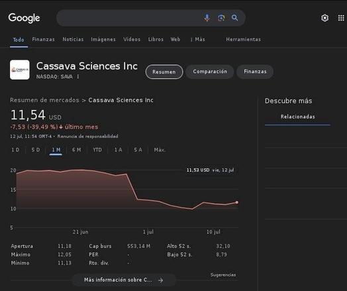
Task: Open Herramientas search tools
Action: coord(244,39)
